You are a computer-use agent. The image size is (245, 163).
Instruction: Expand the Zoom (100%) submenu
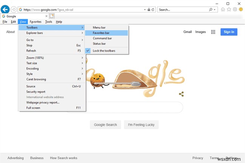click(x=52, y=58)
